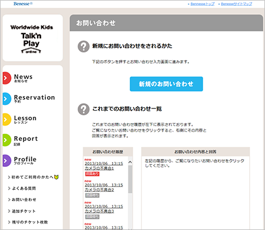Open the Reservation menu item

point(34,98)
